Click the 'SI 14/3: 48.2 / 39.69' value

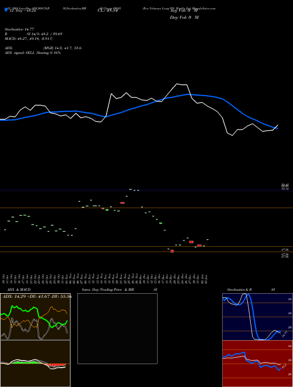[x=45, y=34]
